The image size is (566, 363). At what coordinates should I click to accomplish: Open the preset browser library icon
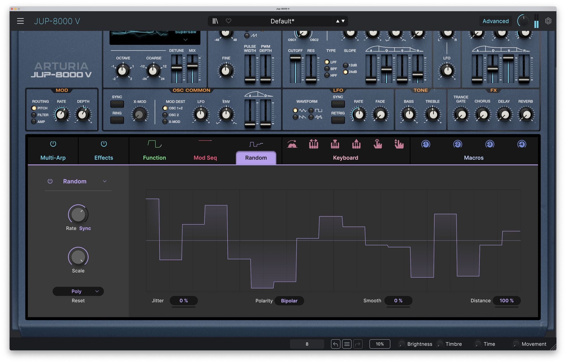tap(215, 21)
